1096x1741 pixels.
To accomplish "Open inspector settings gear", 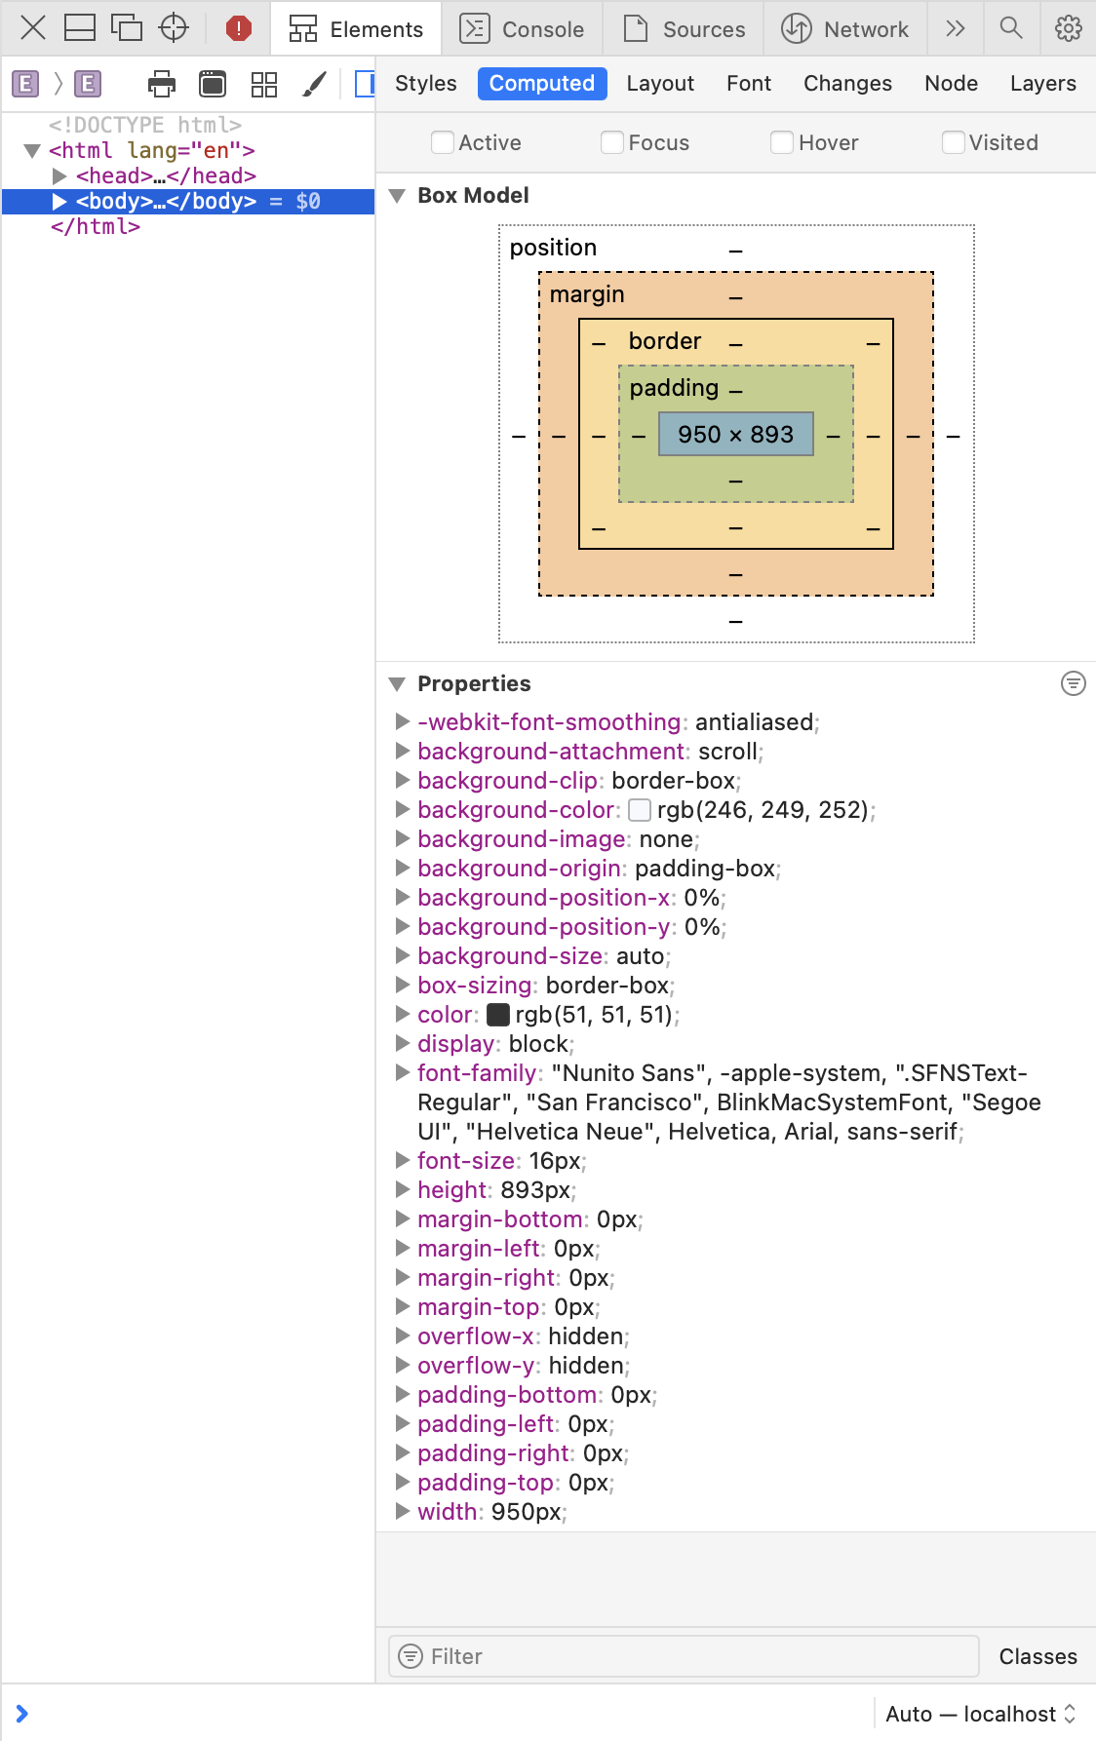I will (x=1069, y=28).
